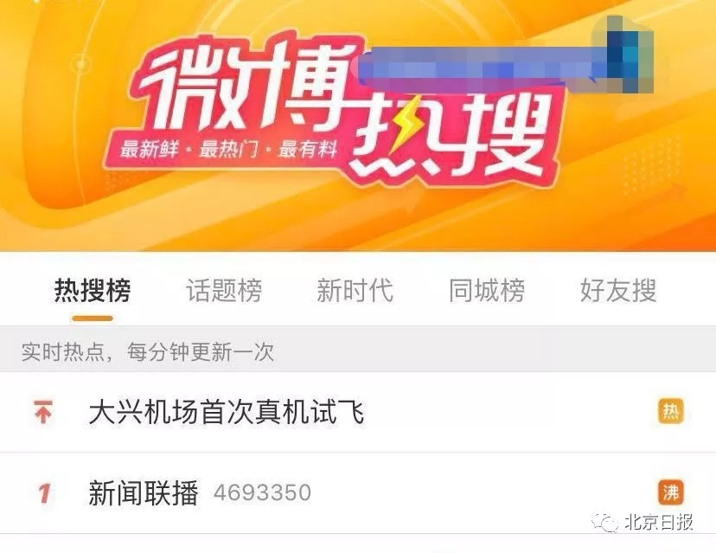The width and height of the screenshot is (716, 553).
Task: Click the orange 热 badge icon
Action: coord(671,412)
